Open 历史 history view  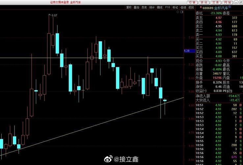(144, 7)
